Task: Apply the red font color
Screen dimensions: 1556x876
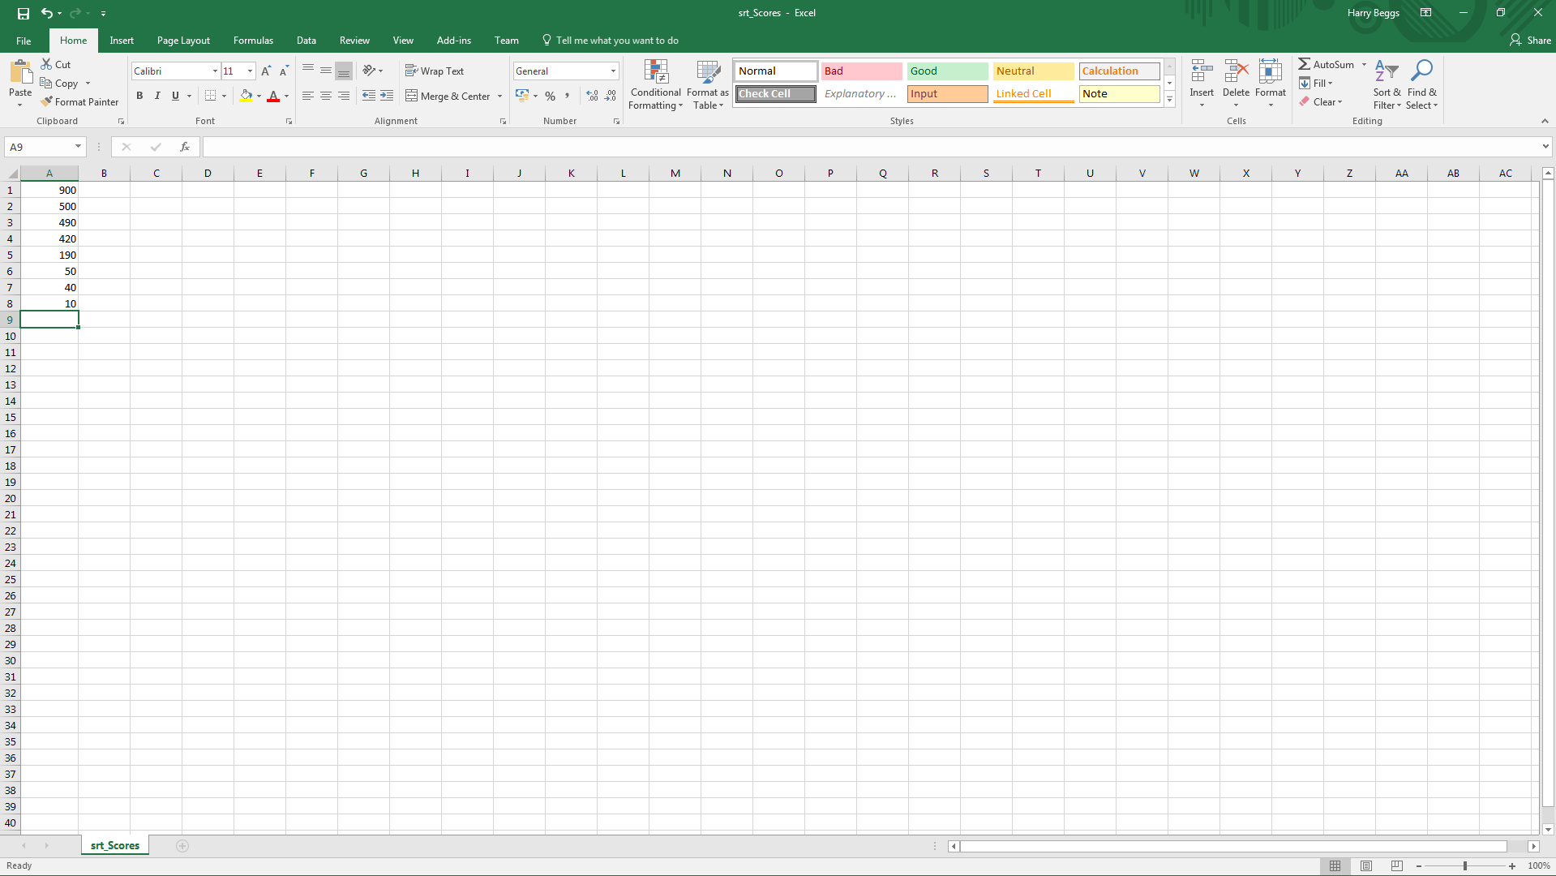Action: point(273,96)
